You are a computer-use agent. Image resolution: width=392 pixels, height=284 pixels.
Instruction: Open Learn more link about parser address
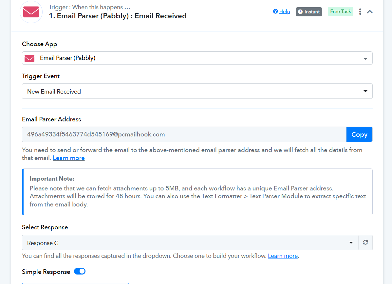tap(69, 158)
